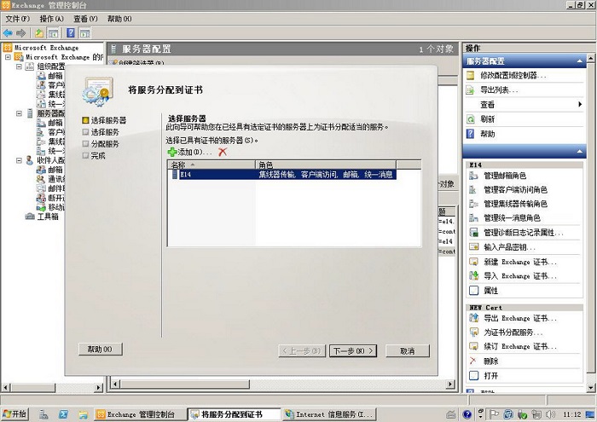Click the 下一步(N) button
Viewport: 597px width, 422px height.
point(353,351)
